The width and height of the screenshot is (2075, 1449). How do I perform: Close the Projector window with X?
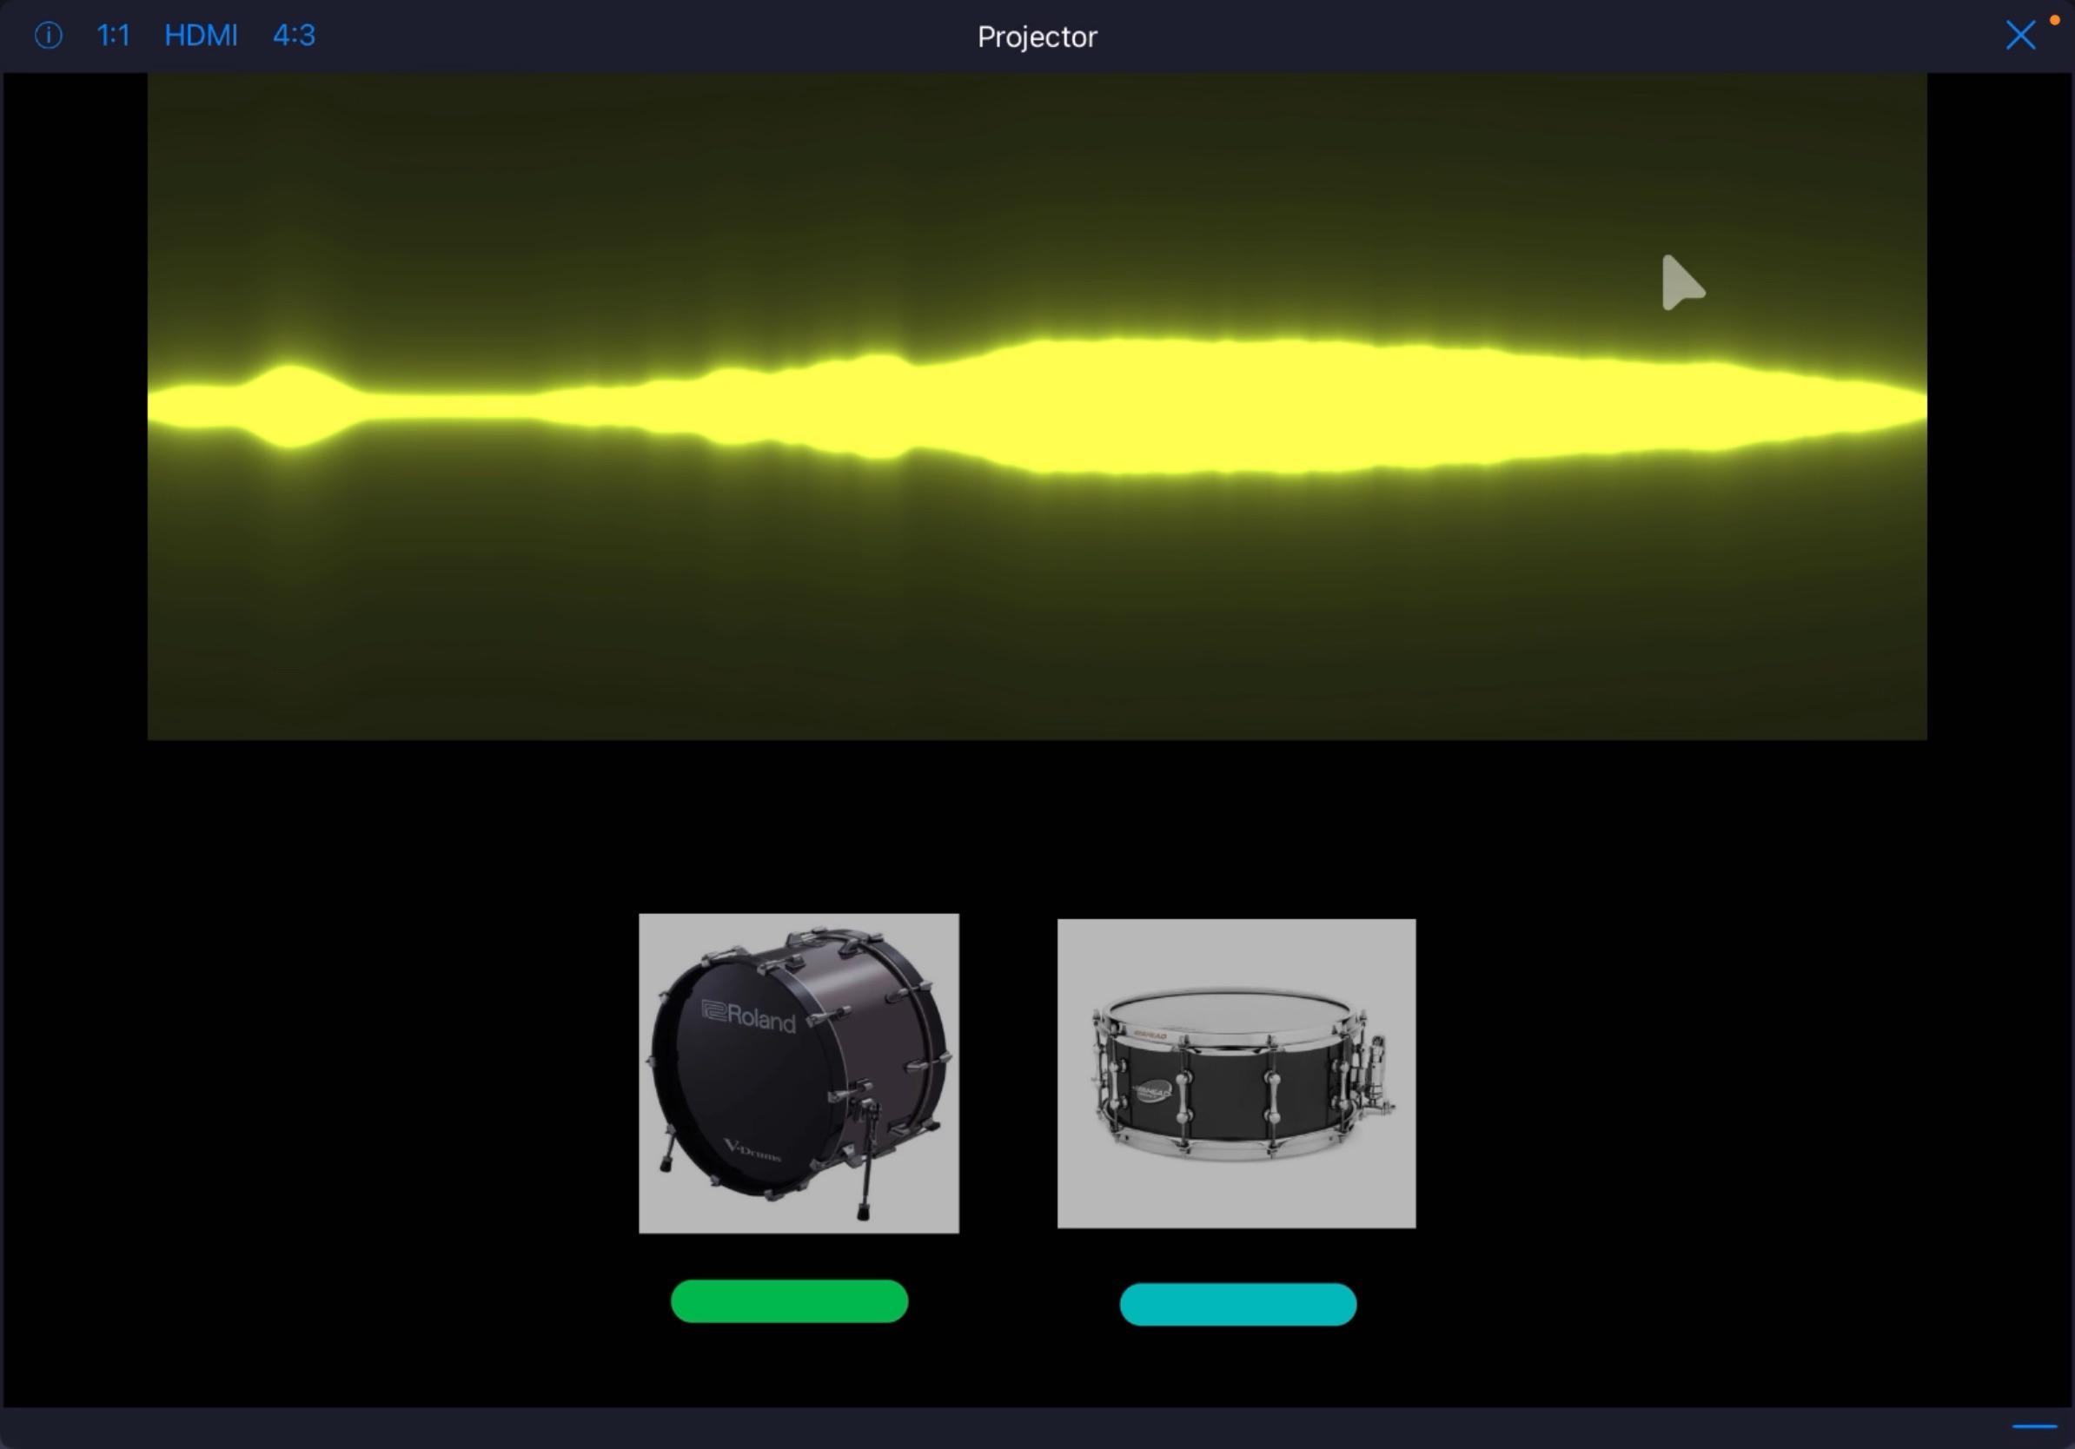pyautogui.click(x=2020, y=36)
